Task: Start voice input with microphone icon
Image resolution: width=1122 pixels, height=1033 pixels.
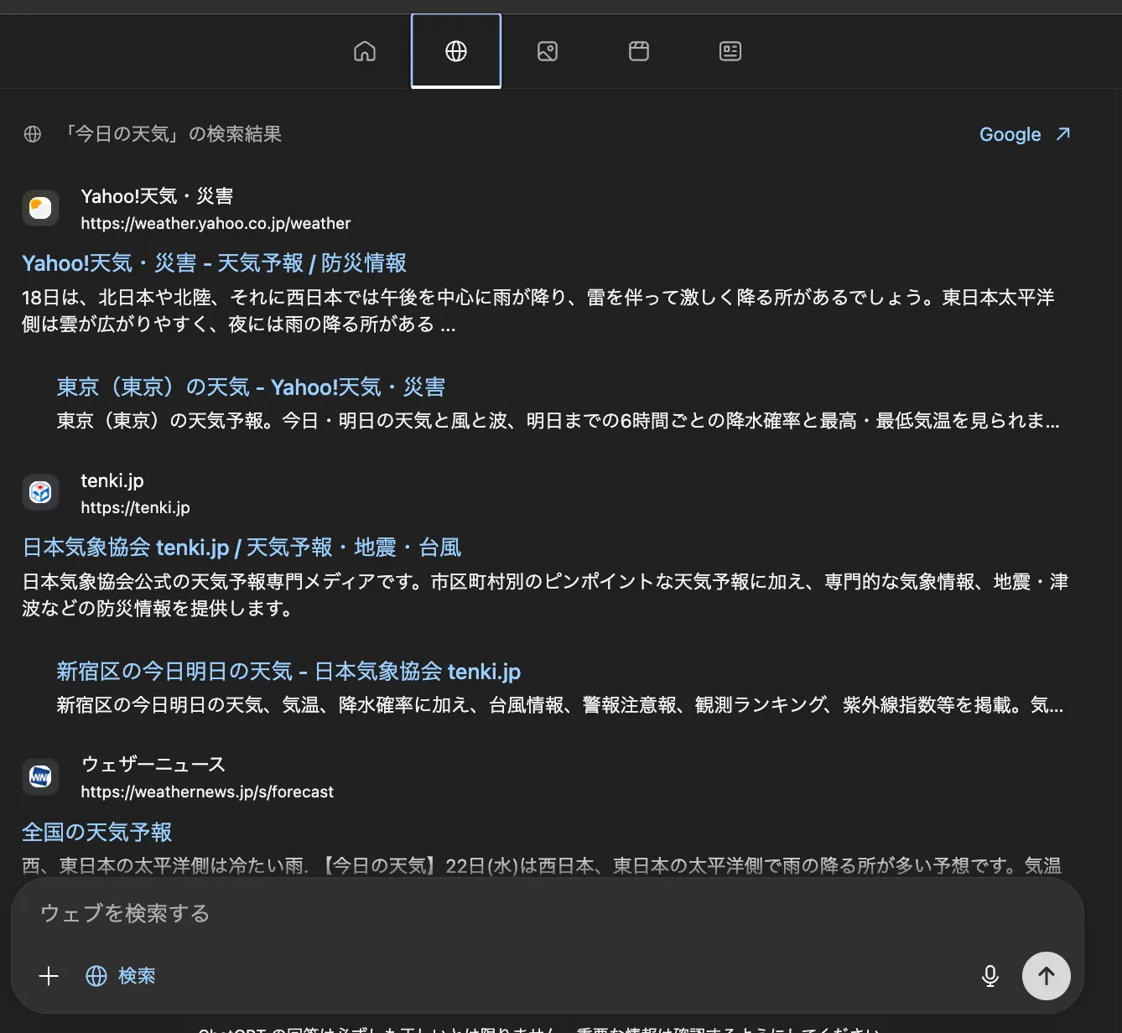Action: pyautogui.click(x=990, y=976)
